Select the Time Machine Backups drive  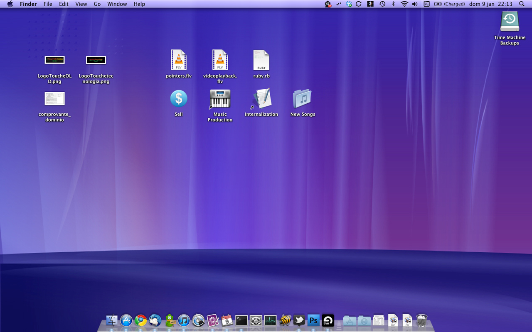point(510,22)
